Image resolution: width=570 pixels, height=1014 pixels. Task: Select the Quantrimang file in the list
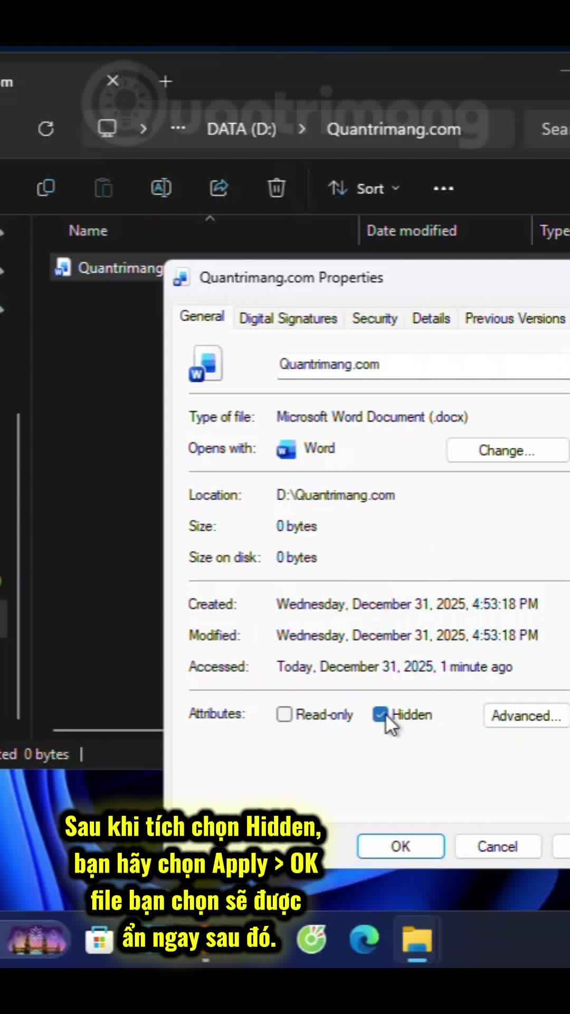[x=108, y=268]
